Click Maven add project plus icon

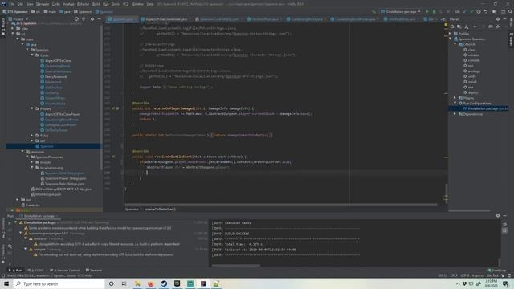475,26
